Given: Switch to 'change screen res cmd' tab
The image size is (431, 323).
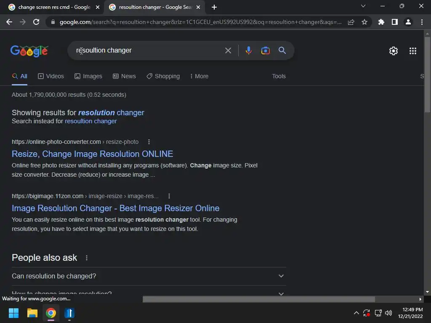Looking at the screenshot, I should click(51, 7).
